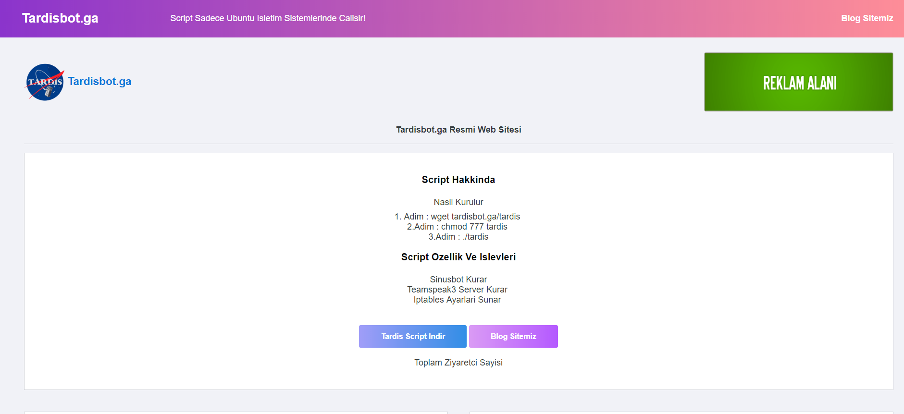Click the 'Teamspeak3 Server Kurar' feature text

[x=458, y=290]
